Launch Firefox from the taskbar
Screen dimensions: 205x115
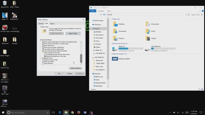(78, 112)
